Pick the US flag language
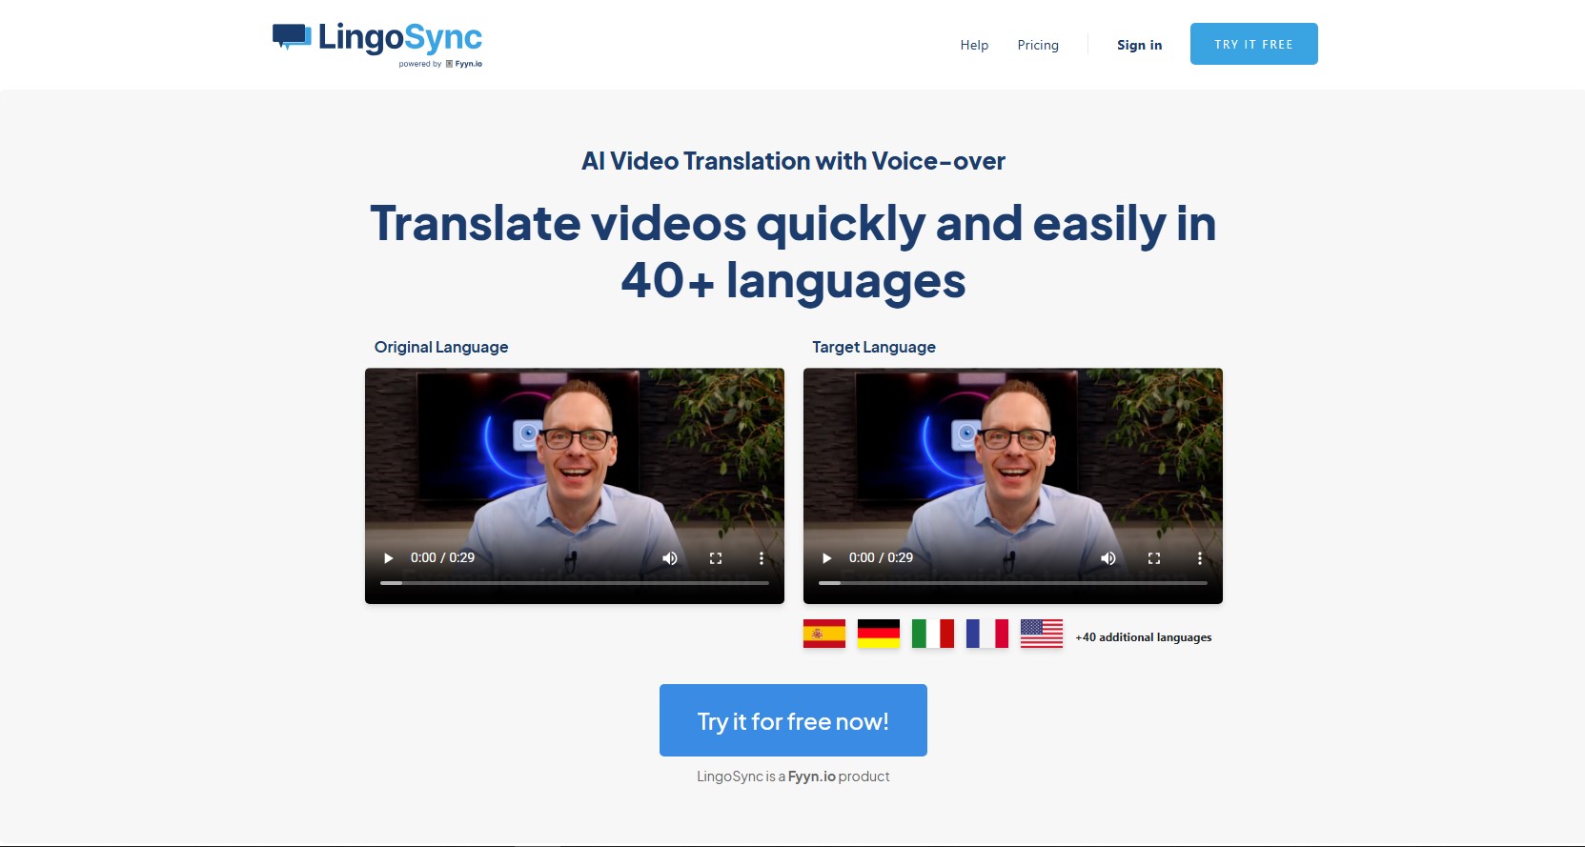Screen dimensions: 1585x847 pos(1041,634)
